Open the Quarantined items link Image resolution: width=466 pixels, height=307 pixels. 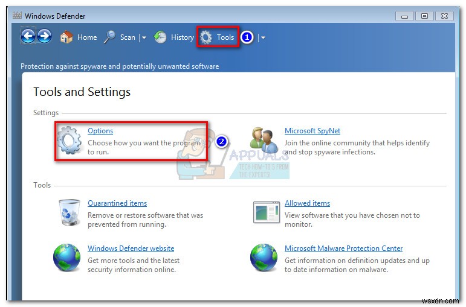click(x=117, y=203)
